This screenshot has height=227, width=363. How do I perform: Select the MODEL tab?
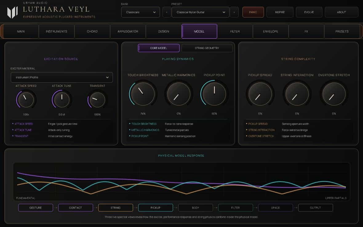point(199,31)
